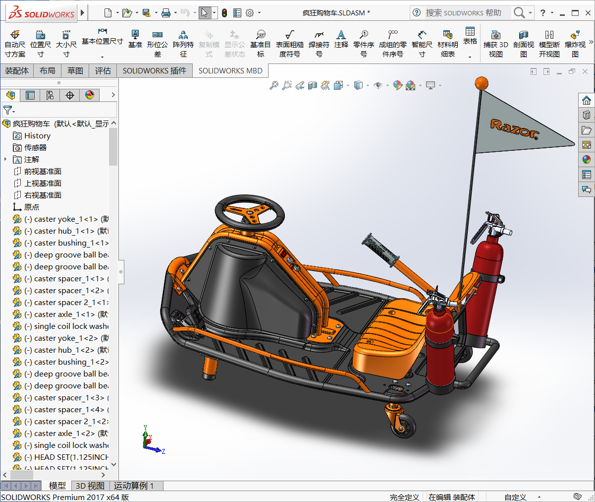Click Zoom to Fit in view toolbar
The image size is (595, 502).
[x=274, y=85]
